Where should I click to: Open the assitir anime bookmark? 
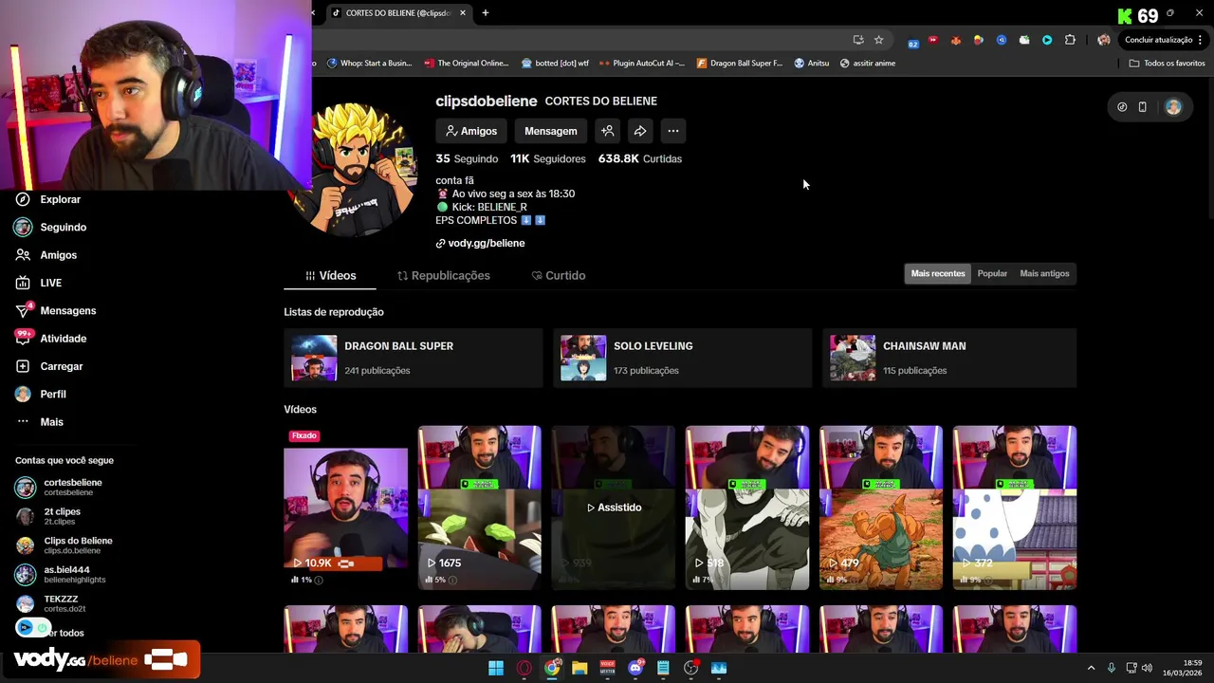click(x=868, y=64)
